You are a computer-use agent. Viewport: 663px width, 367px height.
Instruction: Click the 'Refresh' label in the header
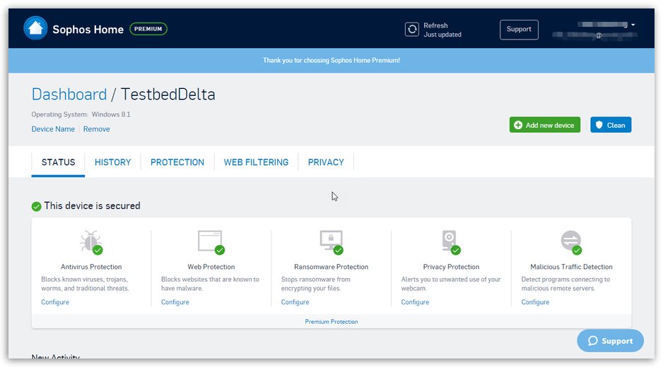[x=435, y=25]
